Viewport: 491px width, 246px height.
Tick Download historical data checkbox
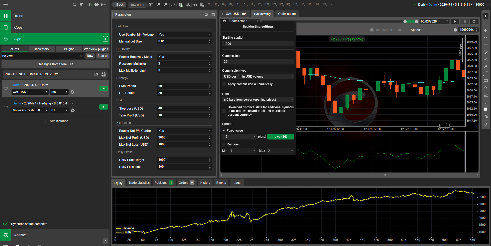(224, 111)
